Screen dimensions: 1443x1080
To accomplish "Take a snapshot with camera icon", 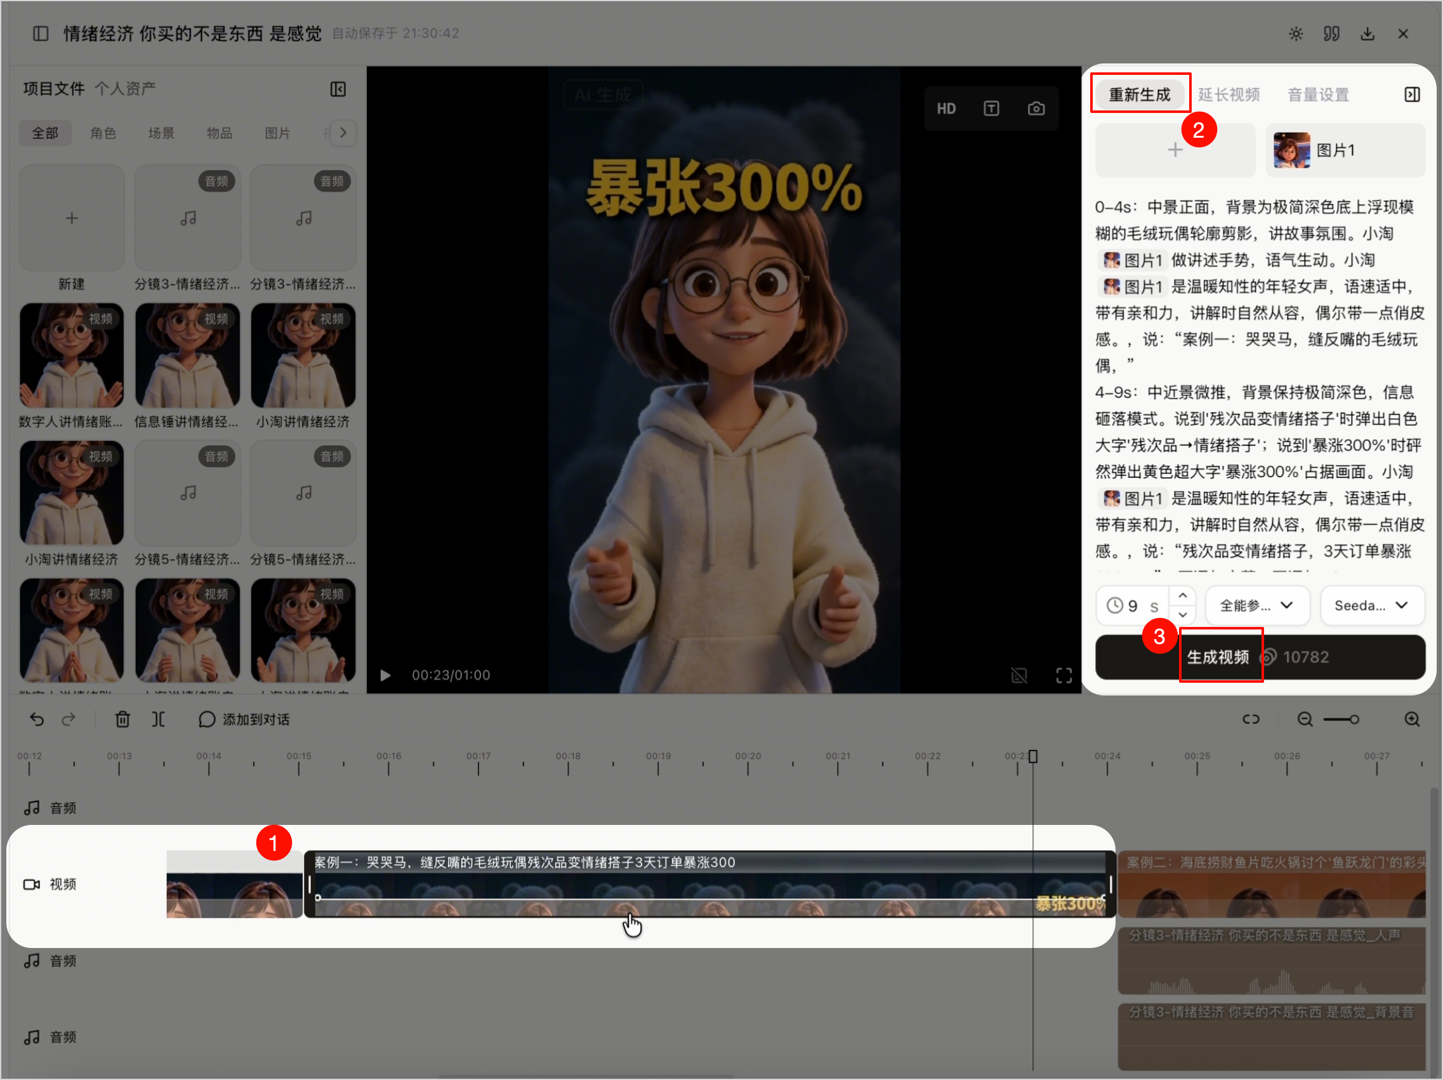I will click(1036, 109).
